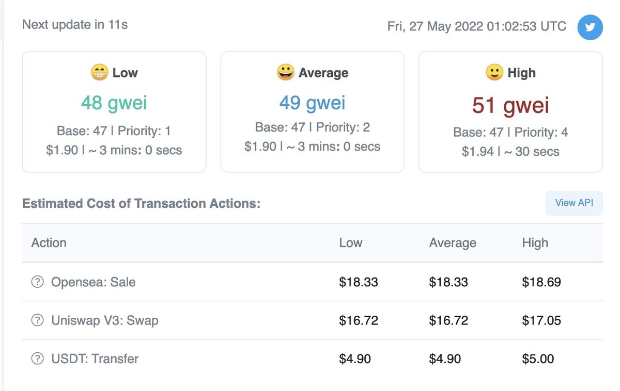Click the Action column header
This screenshot has width=620, height=391.
pos(49,243)
